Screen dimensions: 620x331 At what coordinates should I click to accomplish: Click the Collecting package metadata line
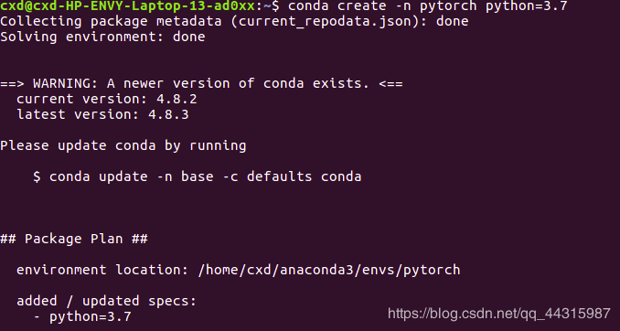point(234,21)
